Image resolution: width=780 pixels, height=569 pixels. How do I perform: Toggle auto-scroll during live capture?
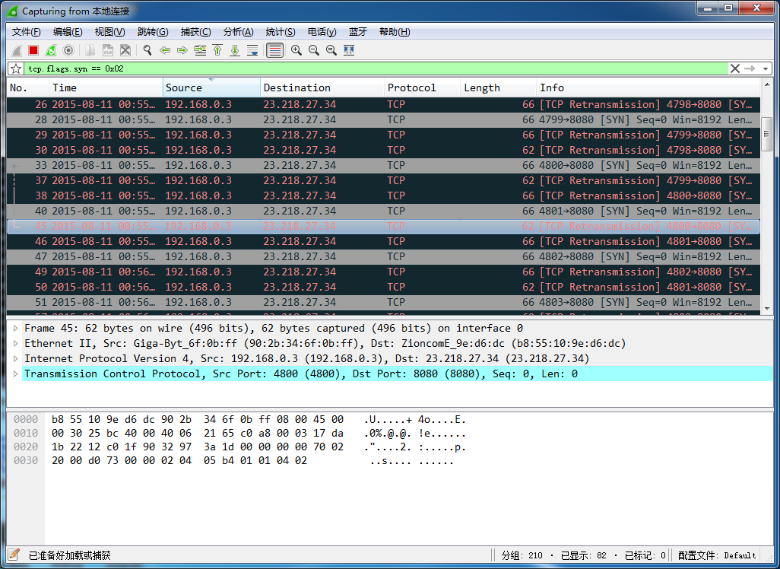pos(252,50)
